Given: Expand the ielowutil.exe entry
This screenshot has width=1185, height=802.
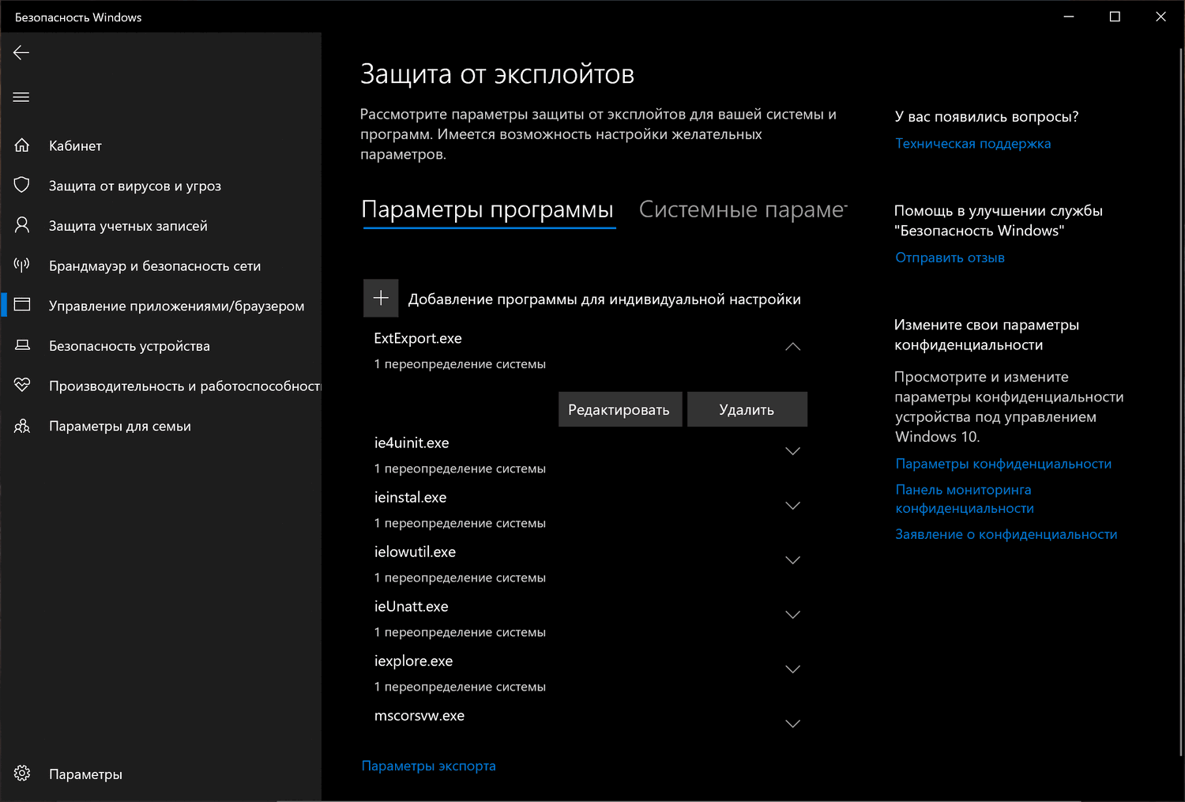Looking at the screenshot, I should click(x=792, y=560).
